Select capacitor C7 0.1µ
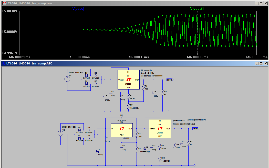The image size is (269, 168). click(111, 93)
